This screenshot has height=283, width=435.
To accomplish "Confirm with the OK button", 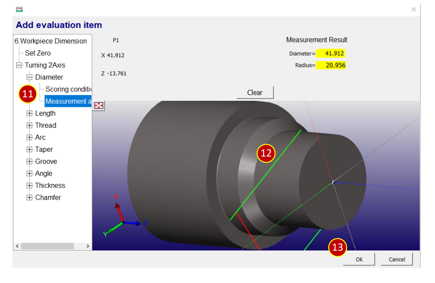I will [359, 259].
